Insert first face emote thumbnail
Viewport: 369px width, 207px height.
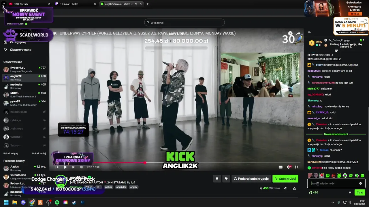pos(310,176)
